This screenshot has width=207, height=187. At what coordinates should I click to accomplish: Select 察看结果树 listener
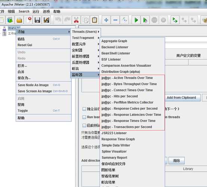[132, 176]
